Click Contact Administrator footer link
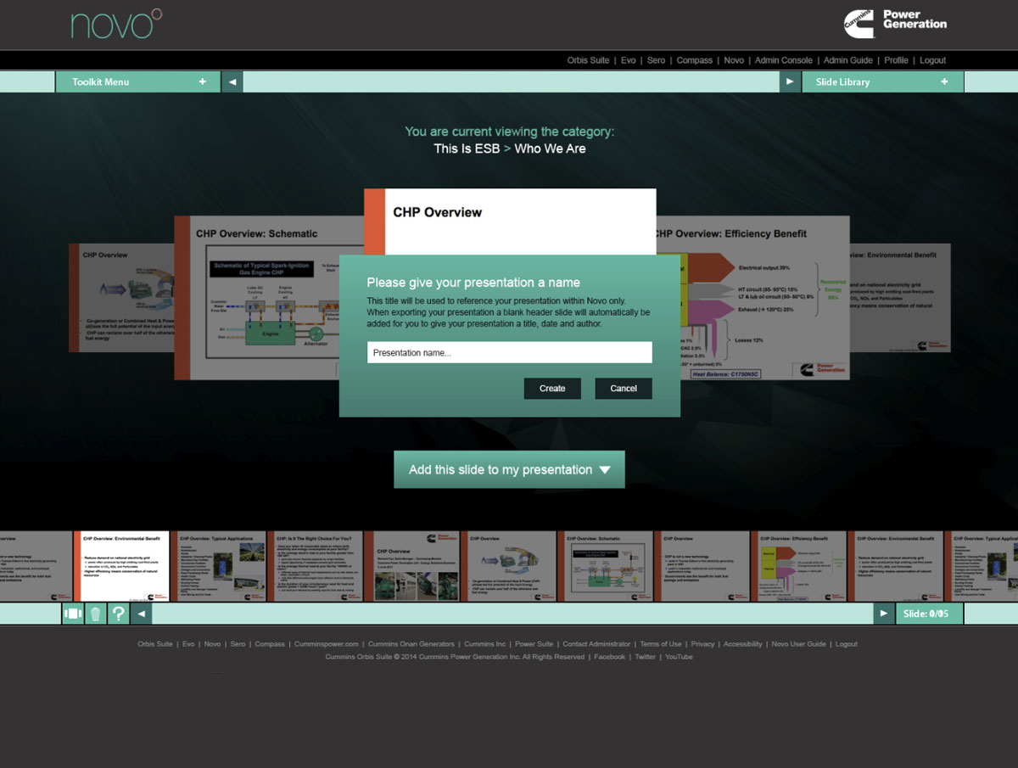1018x768 pixels. 596,644
